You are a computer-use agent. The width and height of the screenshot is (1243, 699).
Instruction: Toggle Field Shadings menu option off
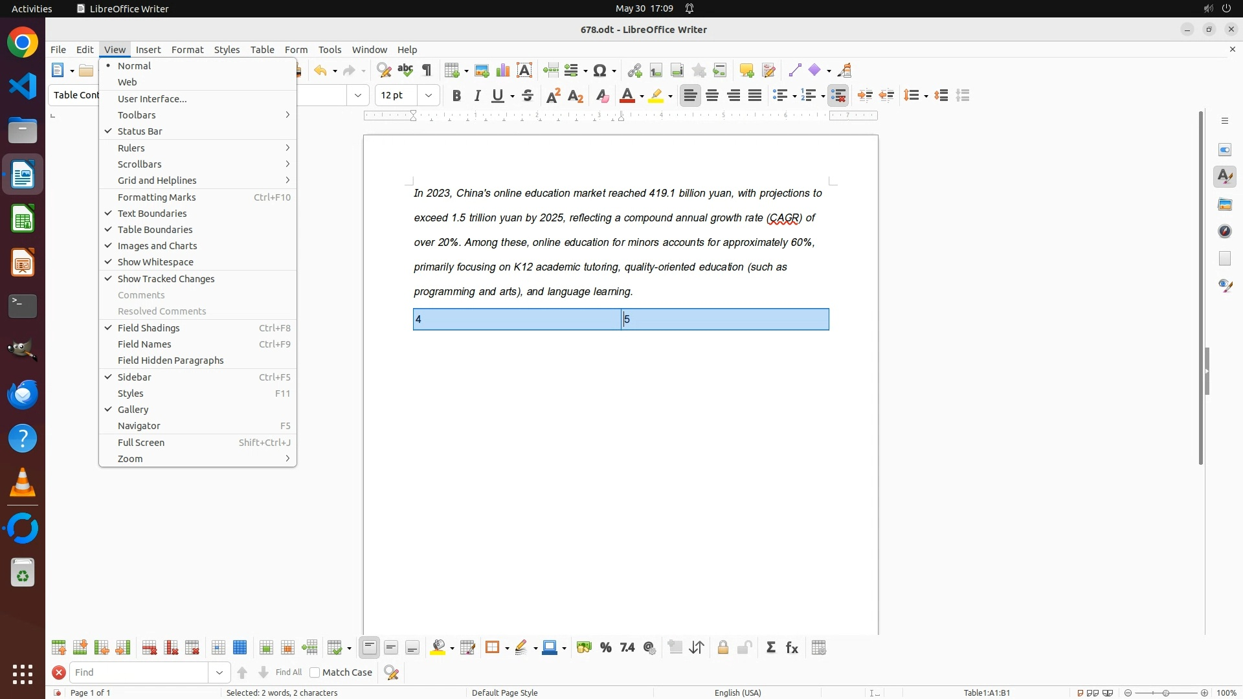pos(149,328)
